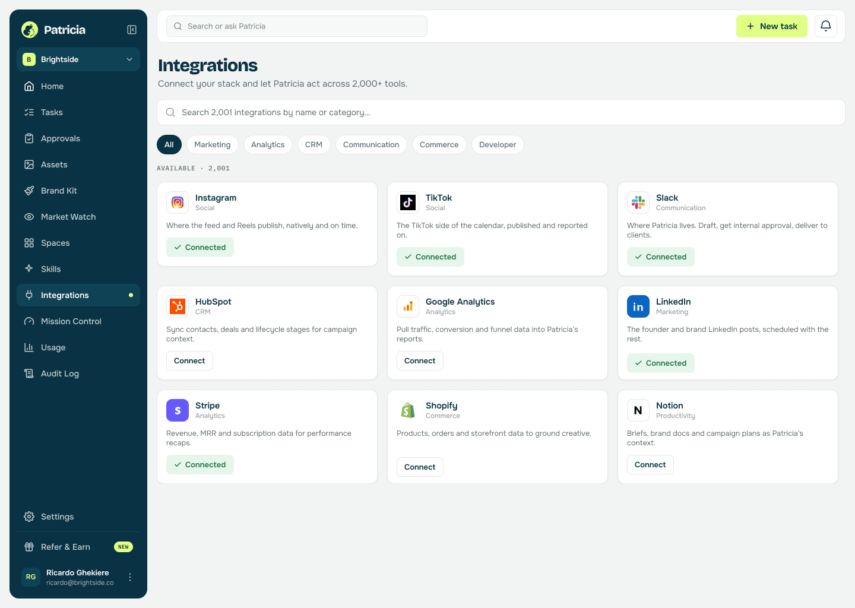This screenshot has height=608, width=855.
Task: Click the Stripe logo icon
Action: (x=178, y=410)
